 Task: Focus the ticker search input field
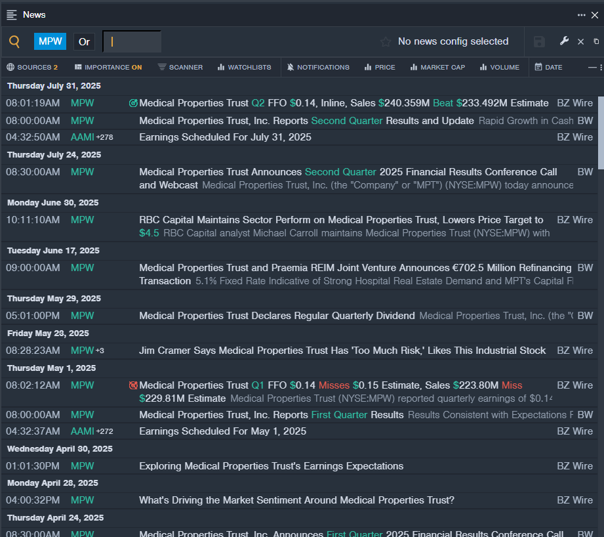pyautogui.click(x=132, y=41)
